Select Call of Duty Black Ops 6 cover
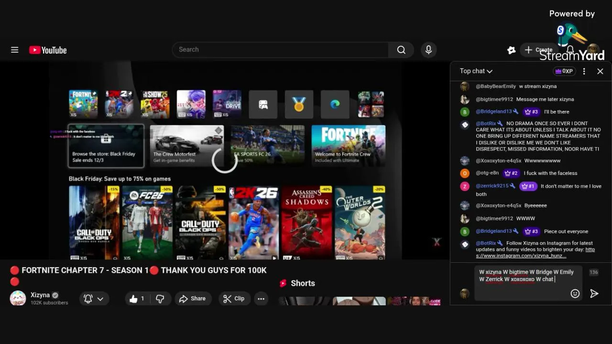This screenshot has width=612, height=344. pos(200,223)
